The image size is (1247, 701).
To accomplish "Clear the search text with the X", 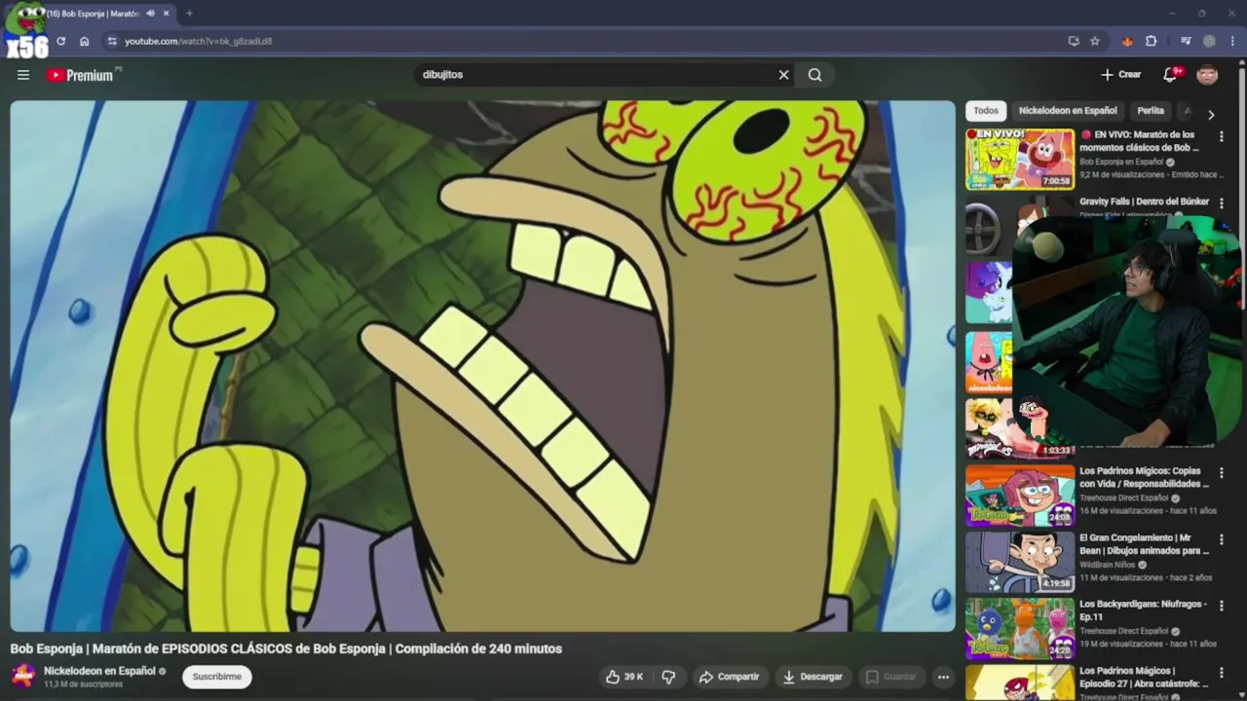I will [x=783, y=75].
